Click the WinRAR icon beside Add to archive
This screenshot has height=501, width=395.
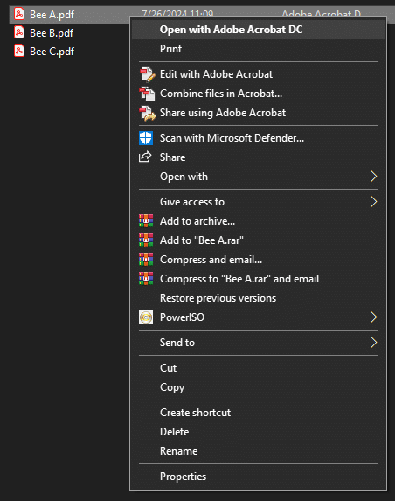(x=146, y=221)
